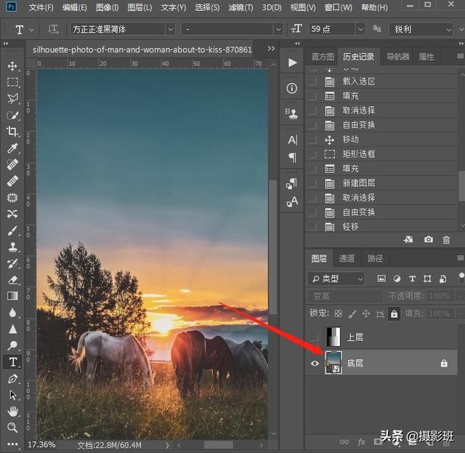This screenshot has height=453, width=465.
Task: Switch to the 路径 tab
Action: pos(375,258)
